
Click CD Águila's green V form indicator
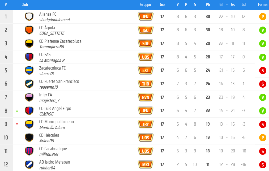click(263, 30)
